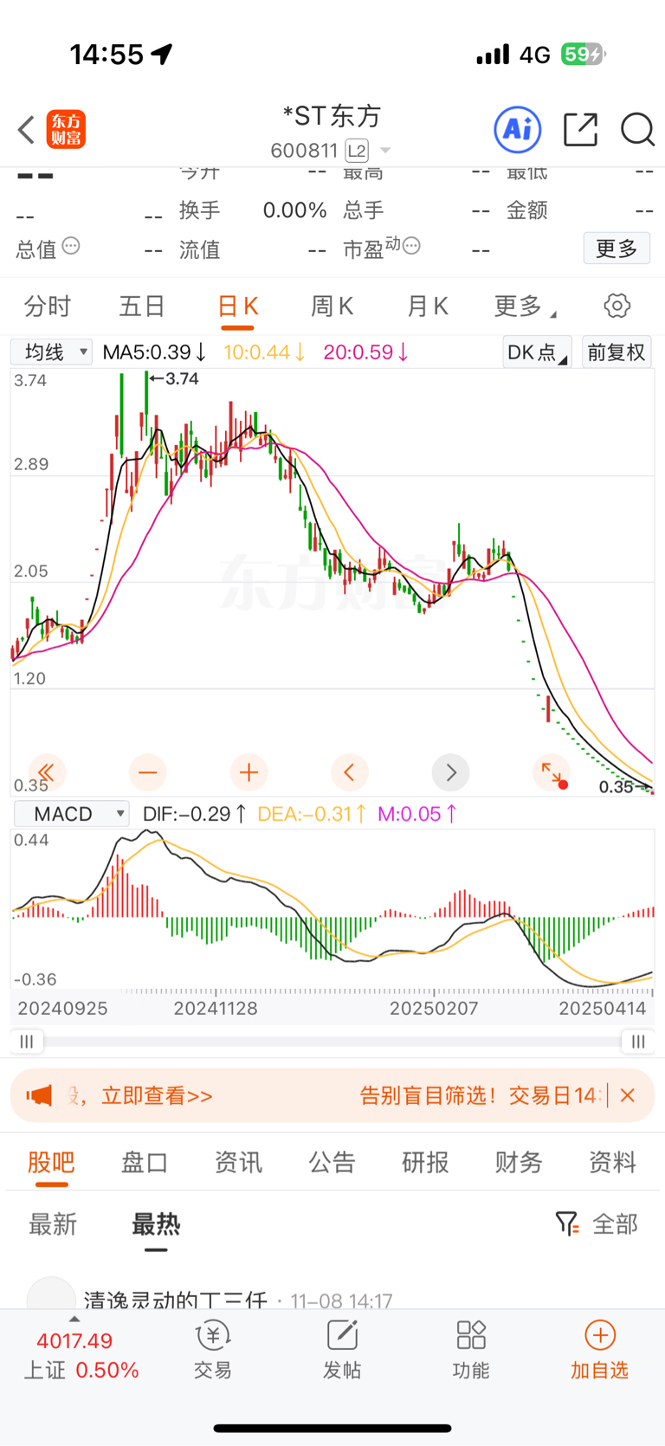
Task: Open chart settings gear icon
Action: (x=617, y=306)
